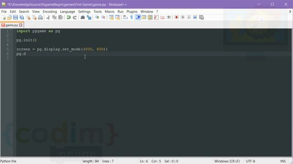Click the user defined language icon

(x=144, y=17)
